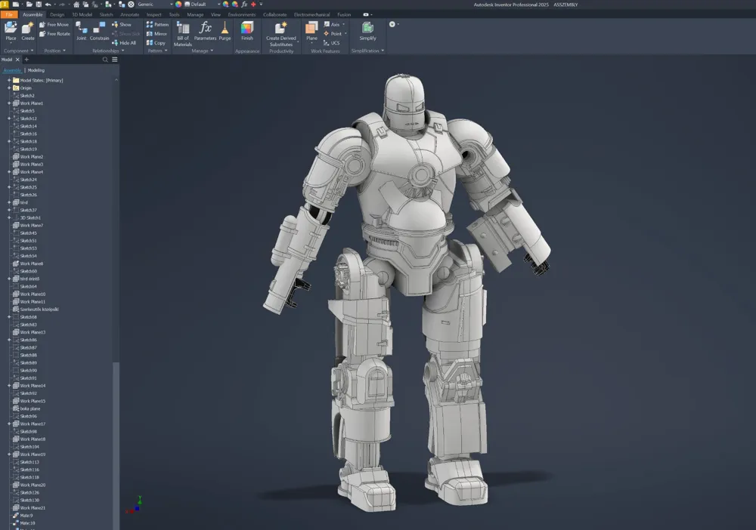Image resolution: width=756 pixels, height=530 pixels.
Task: Activate the Free Rotate tool
Action: coord(54,34)
